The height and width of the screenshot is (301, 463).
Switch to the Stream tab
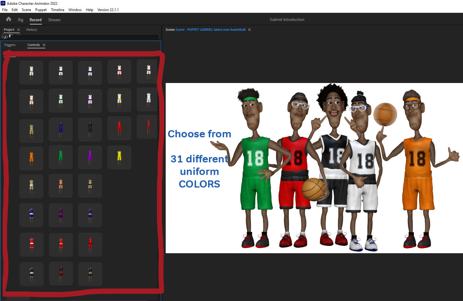pos(54,20)
